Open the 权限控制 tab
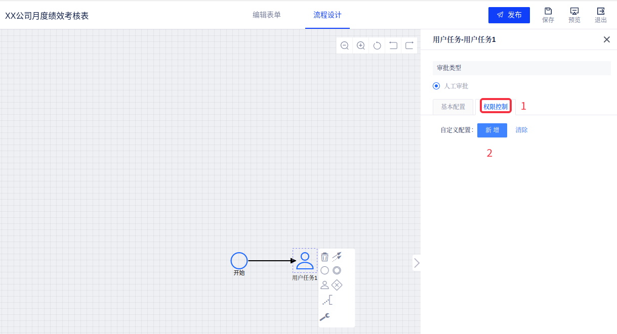The width and height of the screenshot is (617, 334). pyautogui.click(x=496, y=107)
